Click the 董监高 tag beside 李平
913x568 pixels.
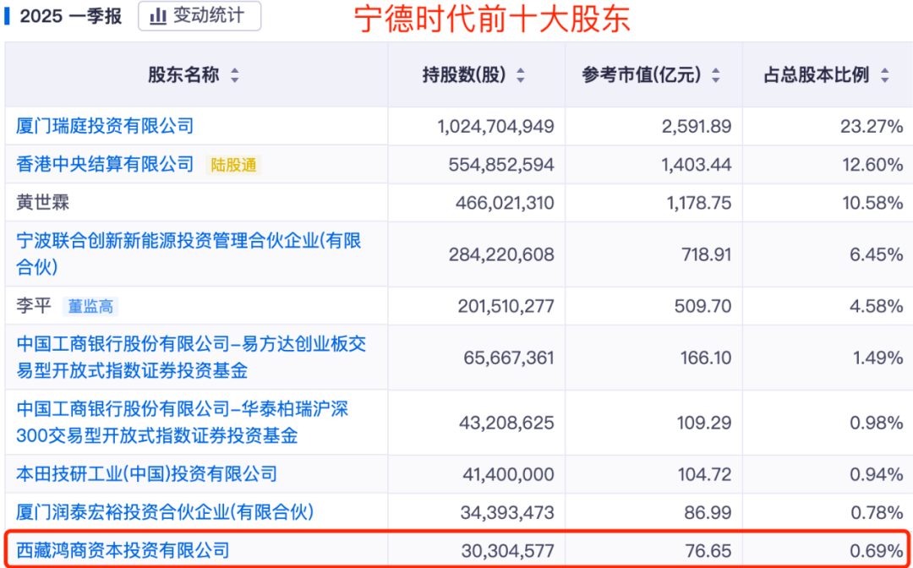90,306
